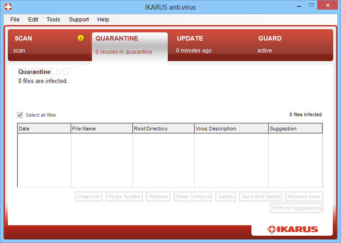Click the yellow warning icon on SCAN tab
The width and height of the screenshot is (341, 243).
point(80,38)
